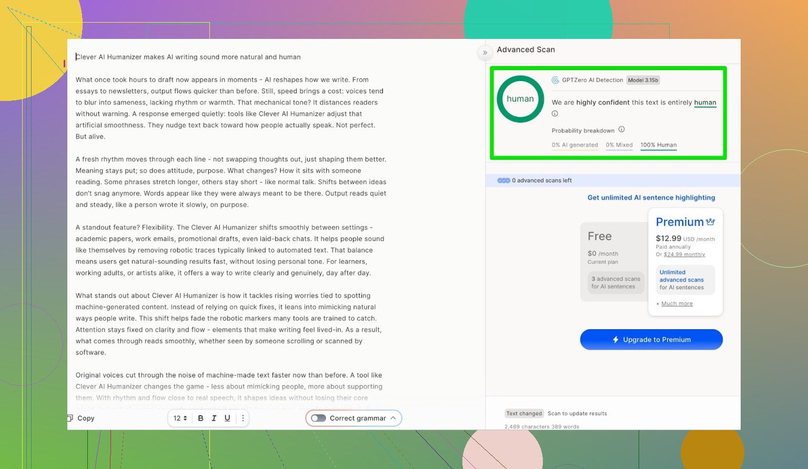Enable the Correct grammar toggle
This screenshot has height=469, width=808.
tap(318, 418)
